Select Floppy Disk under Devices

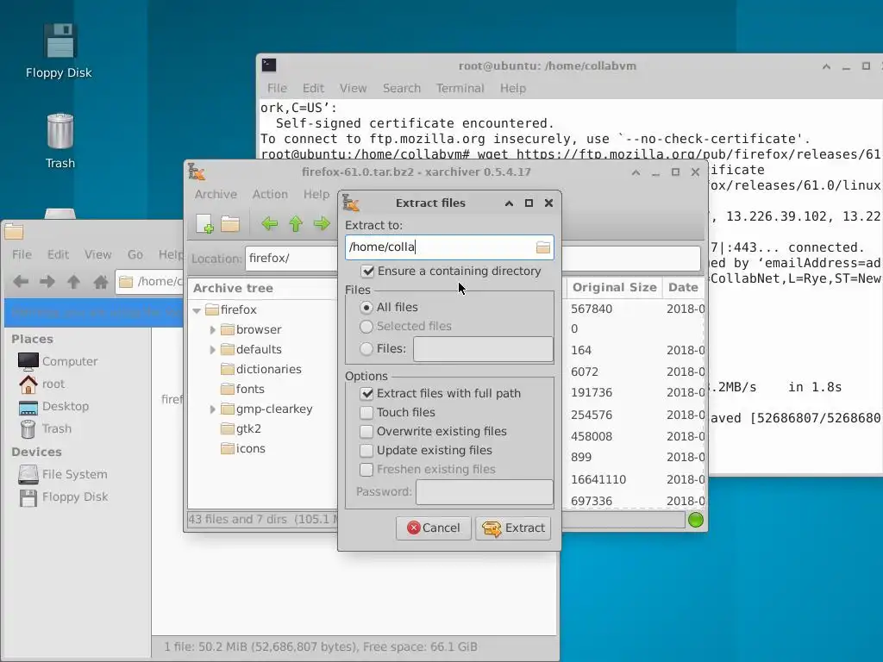tap(63, 497)
